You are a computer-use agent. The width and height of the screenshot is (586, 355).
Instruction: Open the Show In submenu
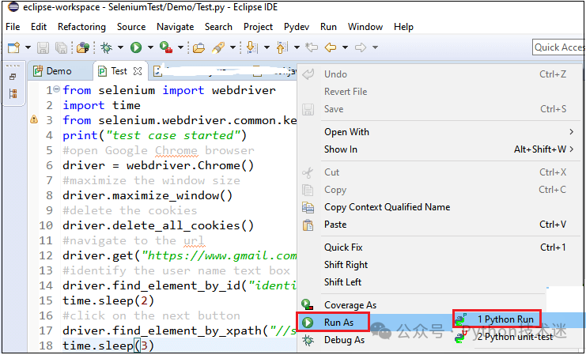pos(440,149)
